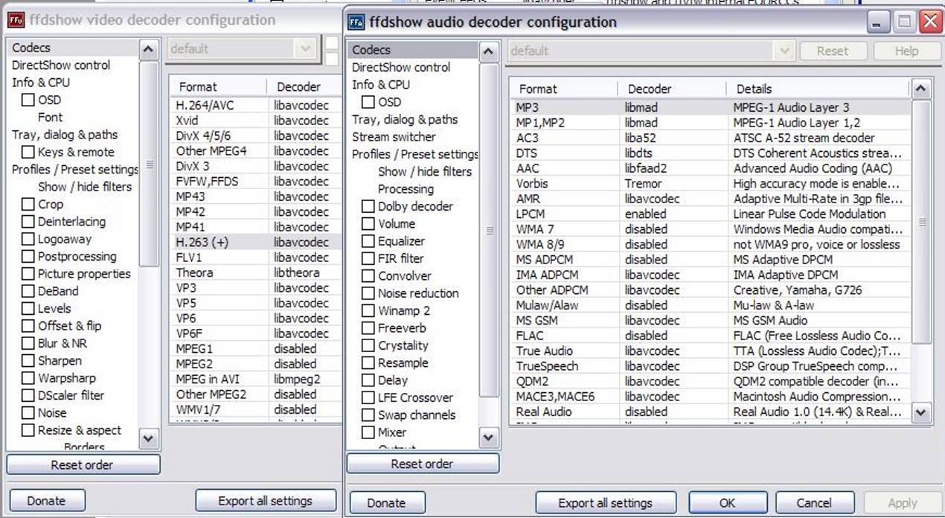Cancel the audio decoder configuration dialog
The width and height of the screenshot is (945, 518).
(x=814, y=503)
